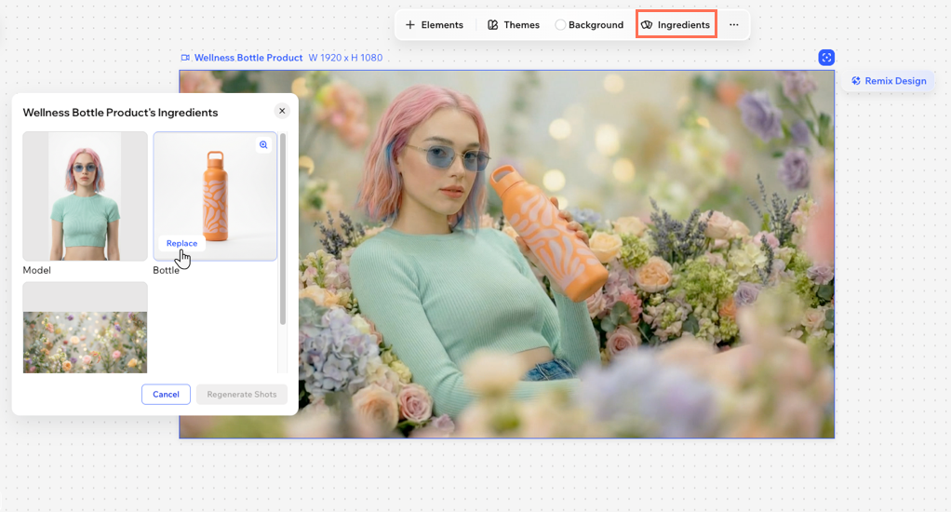Image resolution: width=951 pixels, height=512 pixels.
Task: Open the Themes panel
Action: coord(513,25)
